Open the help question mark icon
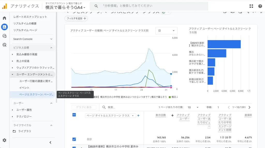265x148 pixels. tap(260, 6)
